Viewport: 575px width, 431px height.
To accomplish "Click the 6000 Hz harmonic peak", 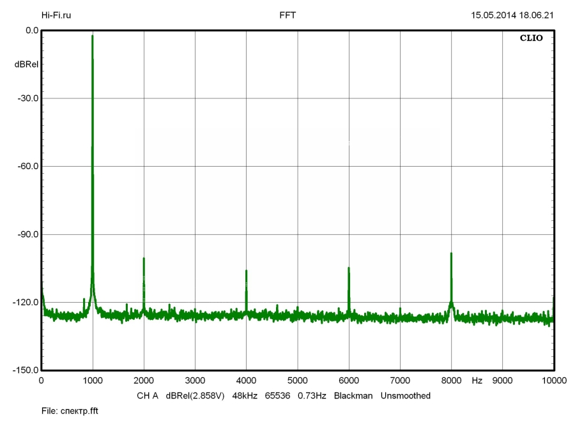I will [x=349, y=269].
